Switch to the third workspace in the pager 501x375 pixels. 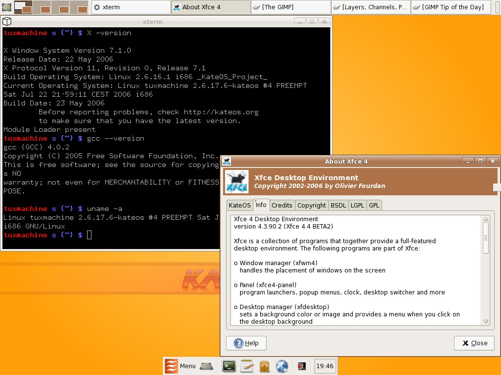[x=60, y=7]
